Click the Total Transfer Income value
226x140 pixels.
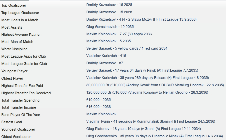[98, 107]
